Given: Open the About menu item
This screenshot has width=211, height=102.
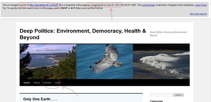Looking at the screenshot, I should (36, 83).
